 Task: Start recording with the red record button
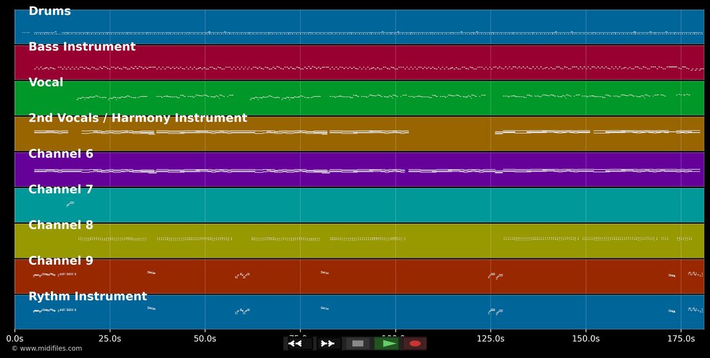[415, 344]
